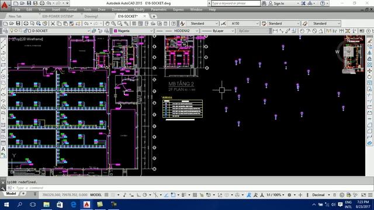The width and height of the screenshot is (374, 210).
Task: Click the ViewCube in the drawing area
Action: [349, 52]
